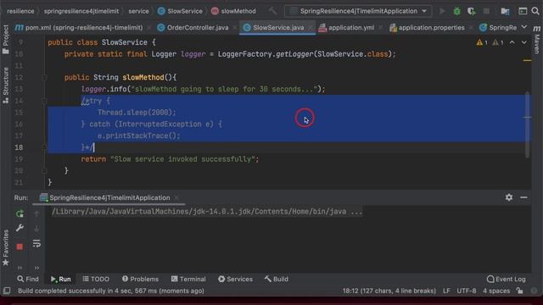Open Build tool window

pyautogui.click(x=277, y=279)
